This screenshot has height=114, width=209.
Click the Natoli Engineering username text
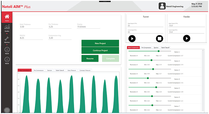[x=175, y=6]
